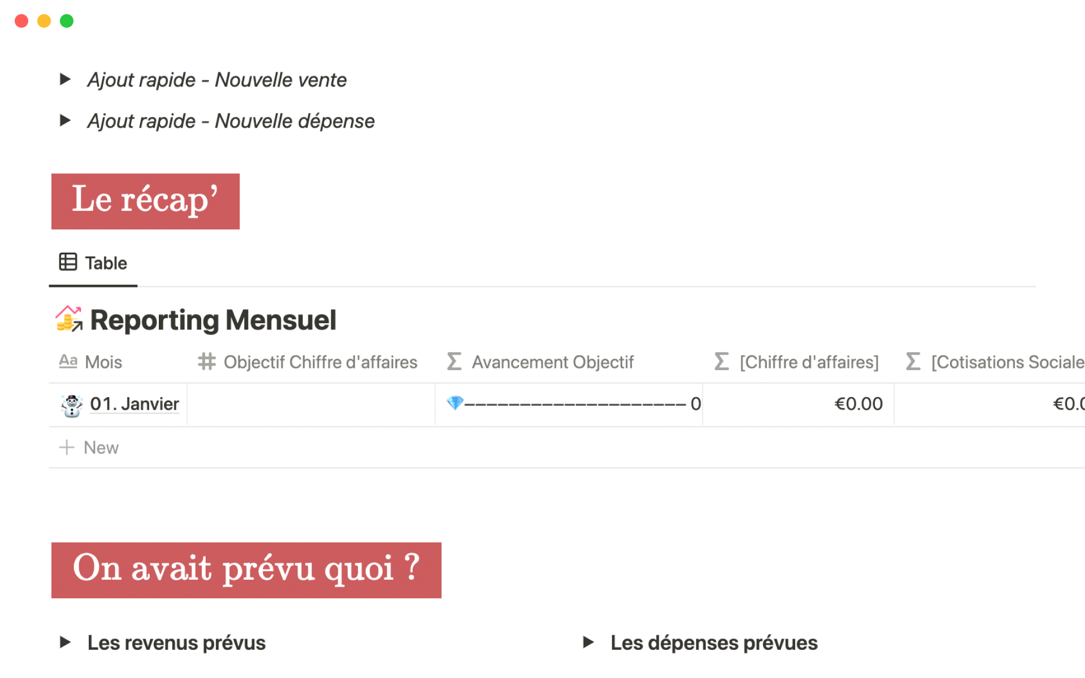The width and height of the screenshot is (1085, 678).
Task: Click the sigma icon on Avancement Objectif
Action: coord(454,362)
